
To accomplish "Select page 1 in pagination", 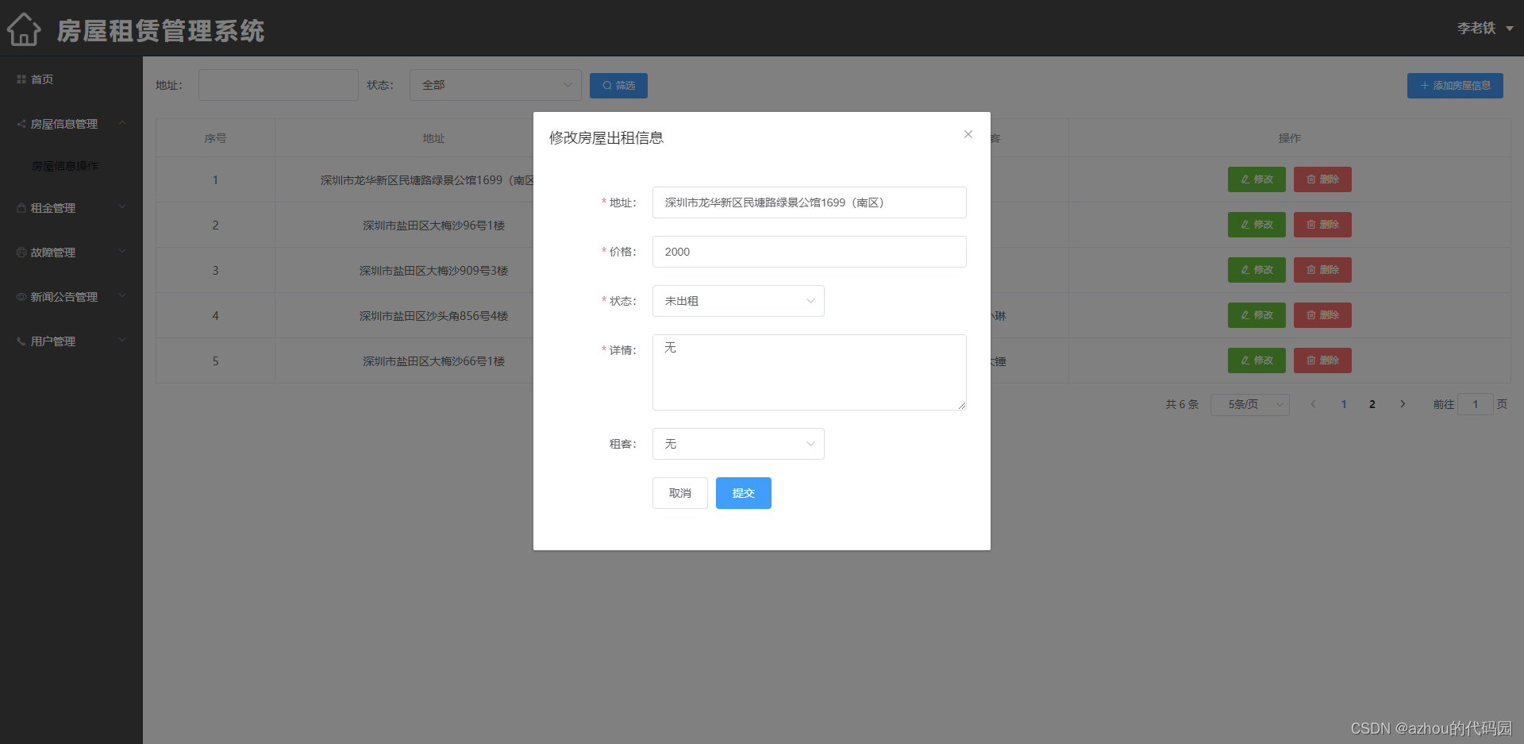I will tap(1344, 404).
